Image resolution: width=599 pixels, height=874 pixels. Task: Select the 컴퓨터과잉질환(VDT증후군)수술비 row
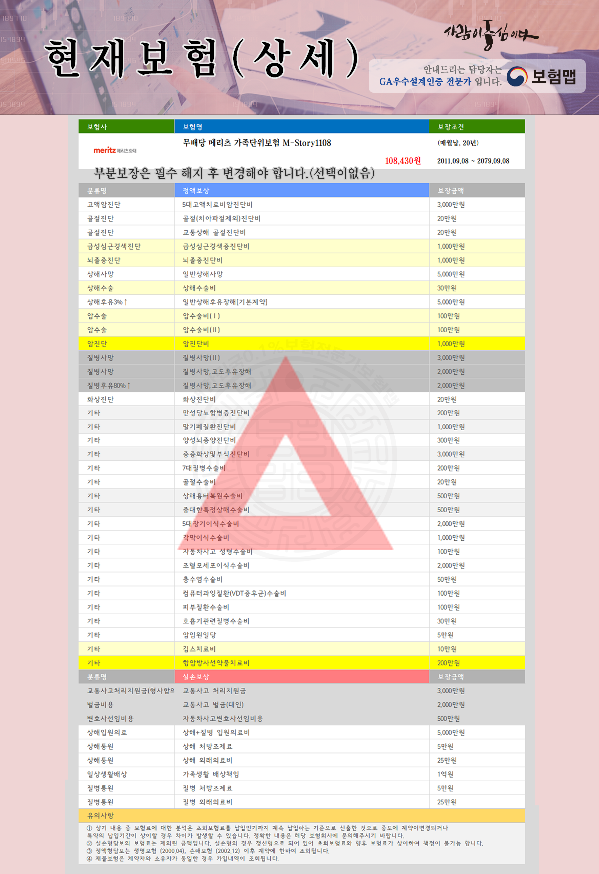point(301,594)
